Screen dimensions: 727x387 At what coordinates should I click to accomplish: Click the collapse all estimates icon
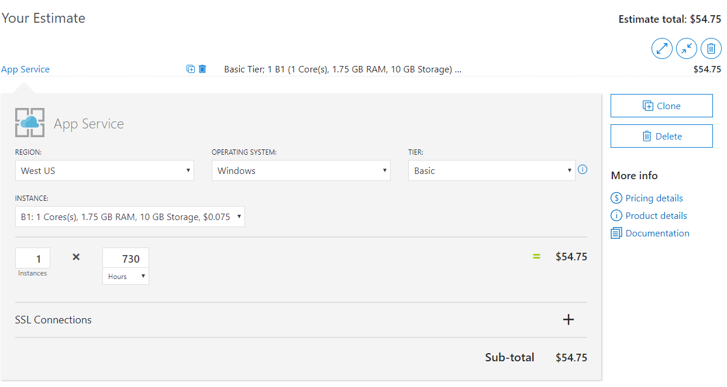pos(687,48)
